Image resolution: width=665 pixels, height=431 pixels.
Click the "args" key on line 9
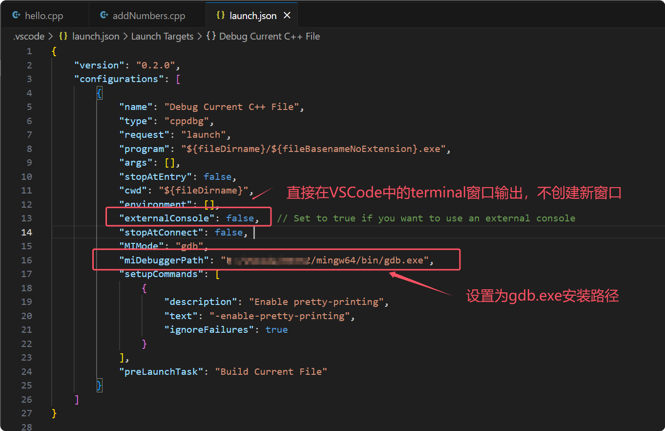[136, 162]
